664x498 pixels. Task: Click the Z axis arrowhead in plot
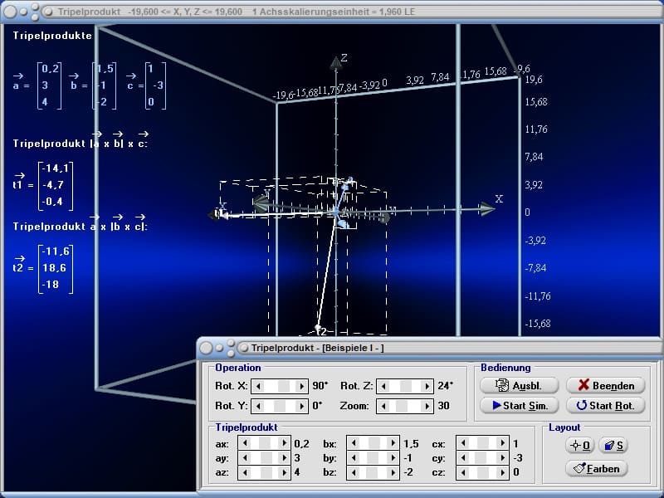(335, 63)
